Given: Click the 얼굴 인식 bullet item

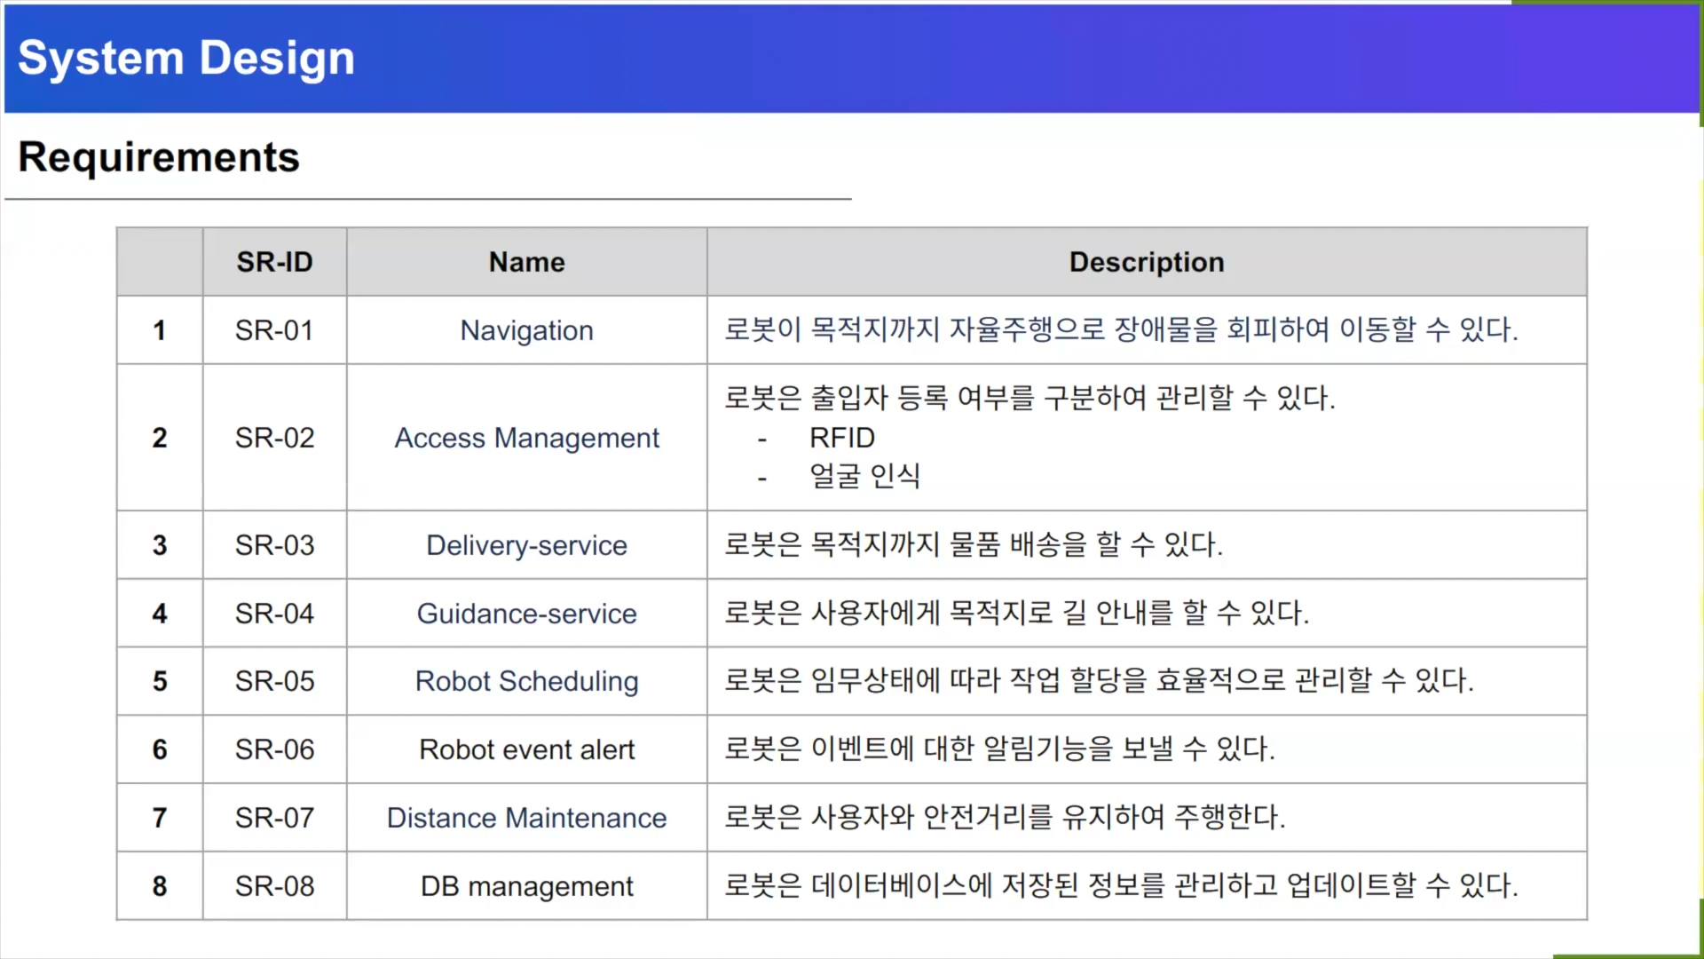Looking at the screenshot, I should [864, 477].
